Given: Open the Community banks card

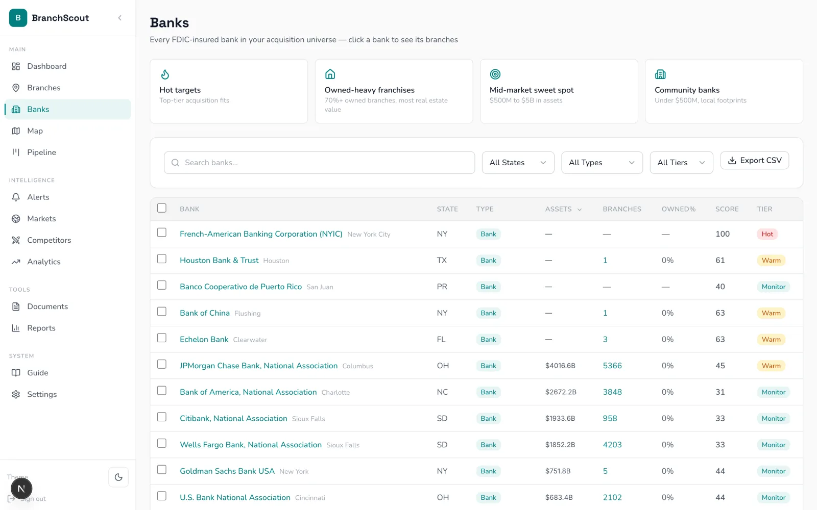Looking at the screenshot, I should [x=724, y=91].
